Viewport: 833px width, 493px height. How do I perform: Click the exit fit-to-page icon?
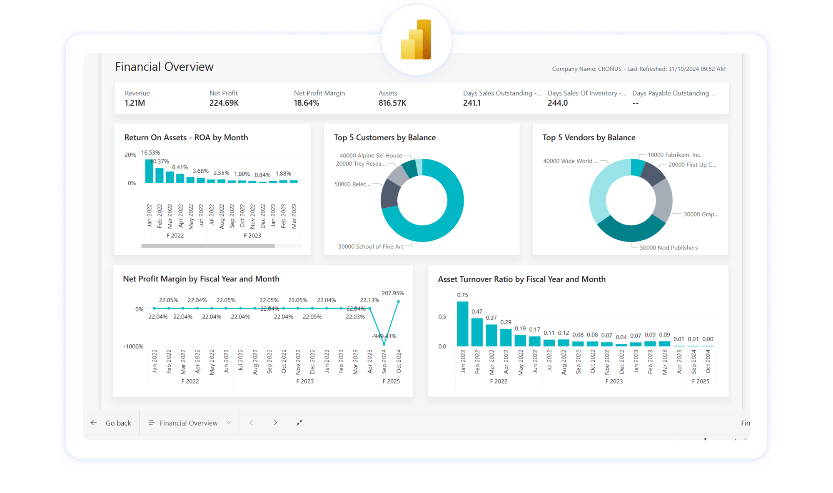[299, 423]
